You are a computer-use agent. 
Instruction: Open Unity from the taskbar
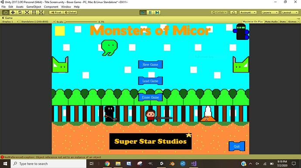pyautogui.click(x=161, y=164)
